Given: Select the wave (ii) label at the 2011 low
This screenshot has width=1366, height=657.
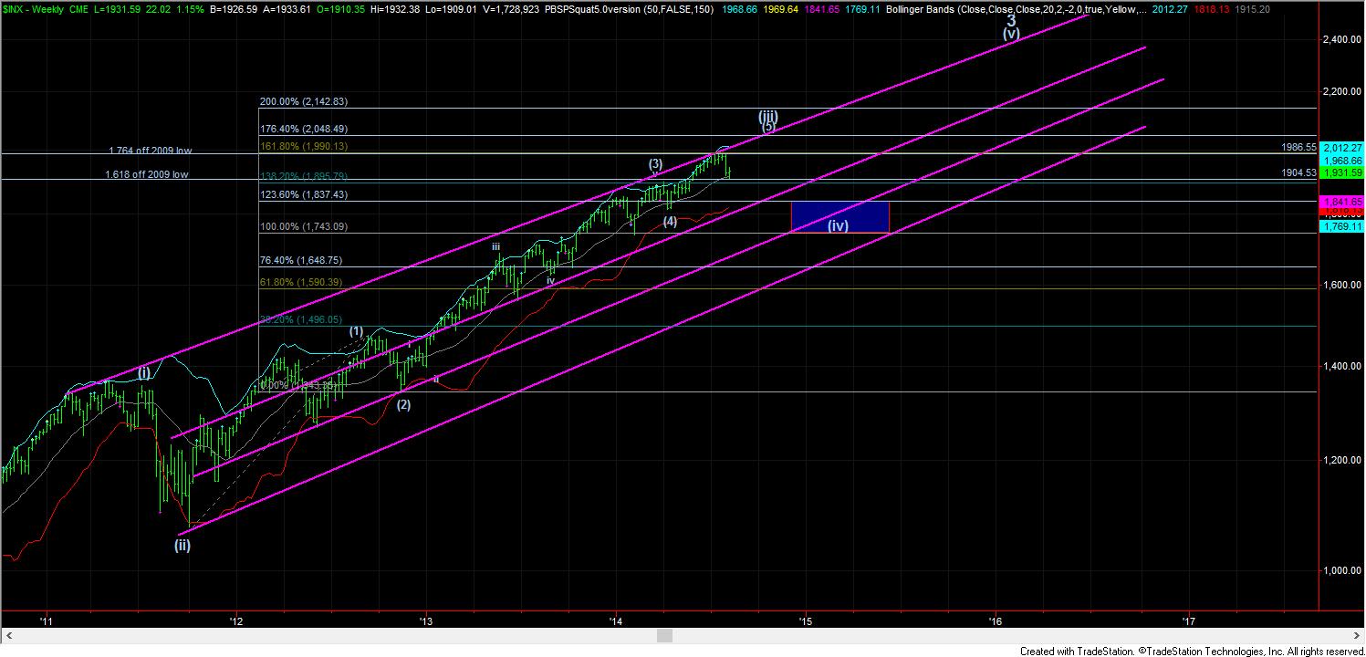Looking at the screenshot, I should tap(182, 546).
